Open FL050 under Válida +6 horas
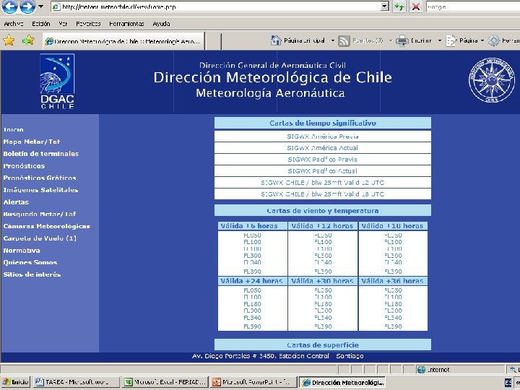The image size is (520, 390). [x=252, y=235]
